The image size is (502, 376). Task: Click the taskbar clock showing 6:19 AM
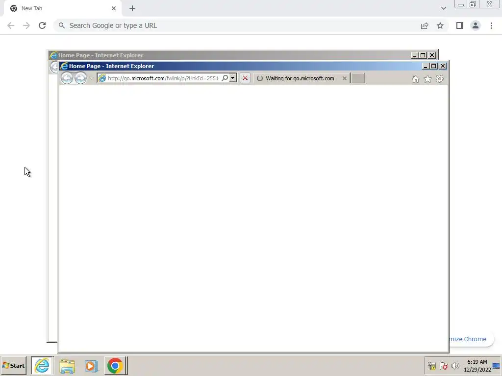477,366
